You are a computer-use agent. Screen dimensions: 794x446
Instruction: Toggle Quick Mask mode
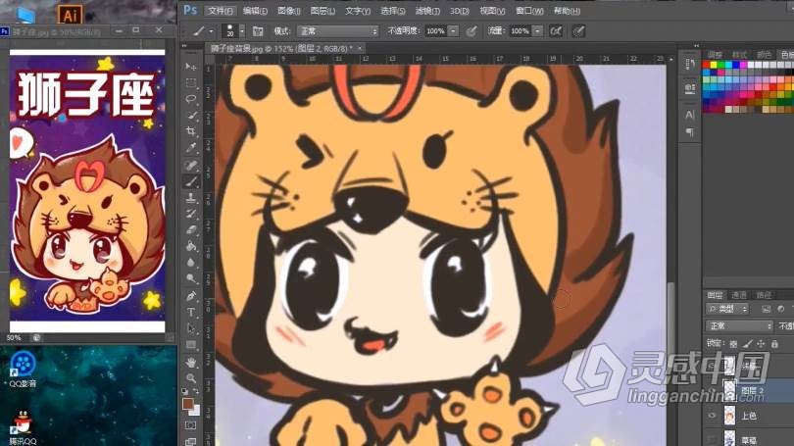191,425
